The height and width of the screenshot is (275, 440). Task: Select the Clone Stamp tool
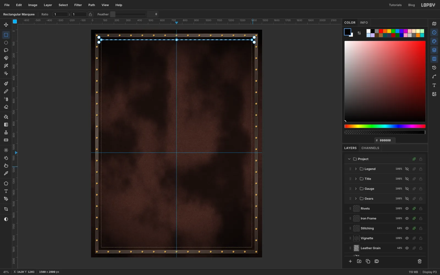click(6, 132)
